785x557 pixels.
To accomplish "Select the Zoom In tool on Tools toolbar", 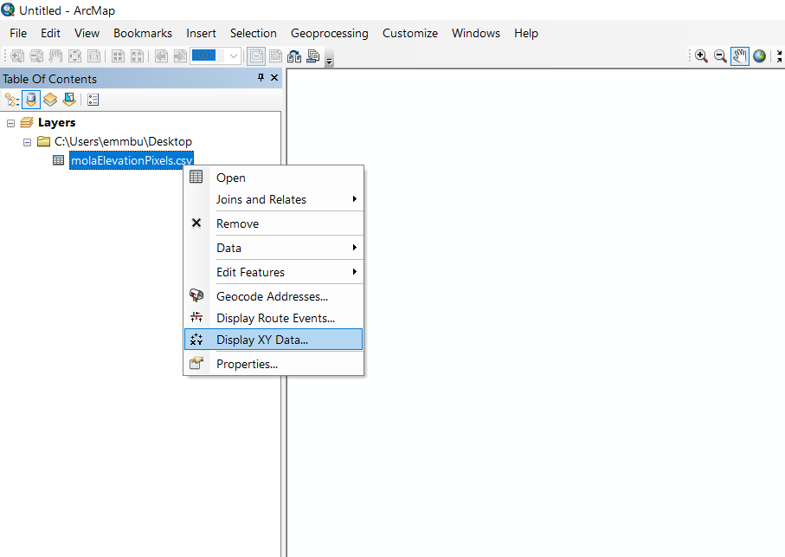I will pos(701,56).
